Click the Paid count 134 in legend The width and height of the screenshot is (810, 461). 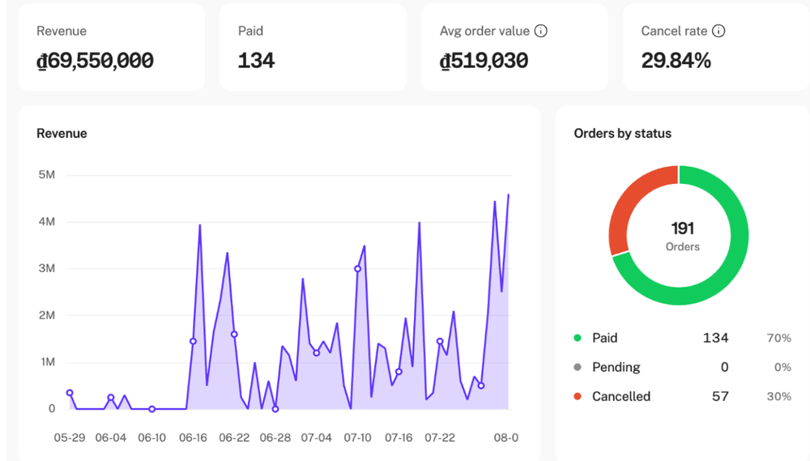715,338
